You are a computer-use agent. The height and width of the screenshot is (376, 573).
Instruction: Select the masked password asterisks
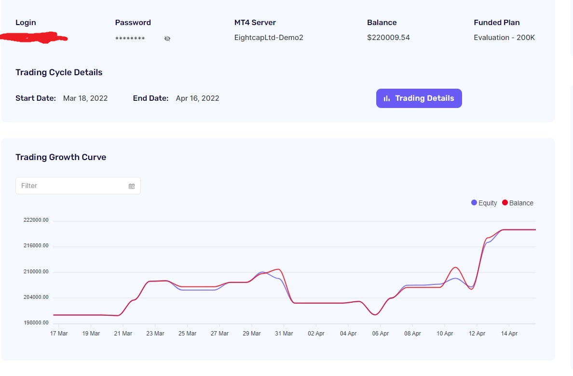[x=130, y=39]
